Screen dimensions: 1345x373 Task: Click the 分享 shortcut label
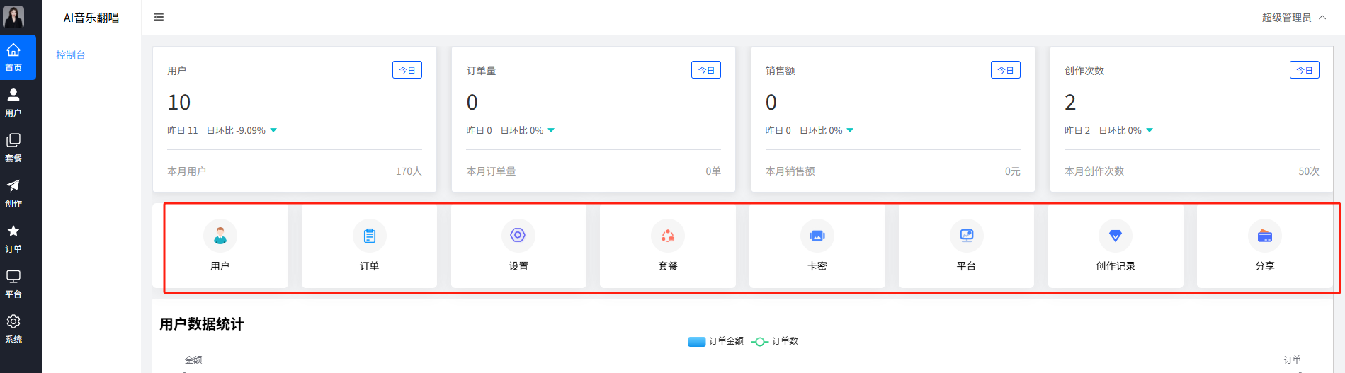pos(1265,266)
